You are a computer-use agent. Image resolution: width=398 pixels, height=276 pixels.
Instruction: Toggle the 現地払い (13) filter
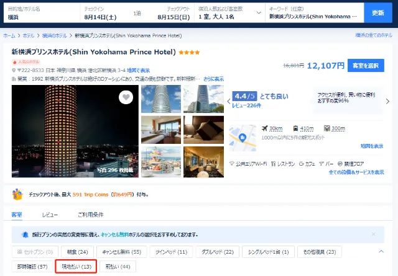click(x=76, y=266)
